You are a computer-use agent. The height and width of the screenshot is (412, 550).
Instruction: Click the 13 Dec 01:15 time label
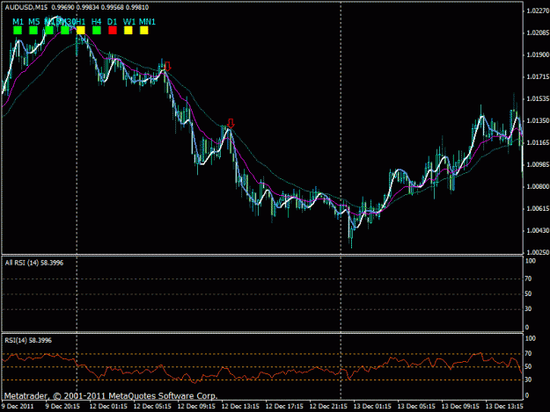(x=372, y=407)
